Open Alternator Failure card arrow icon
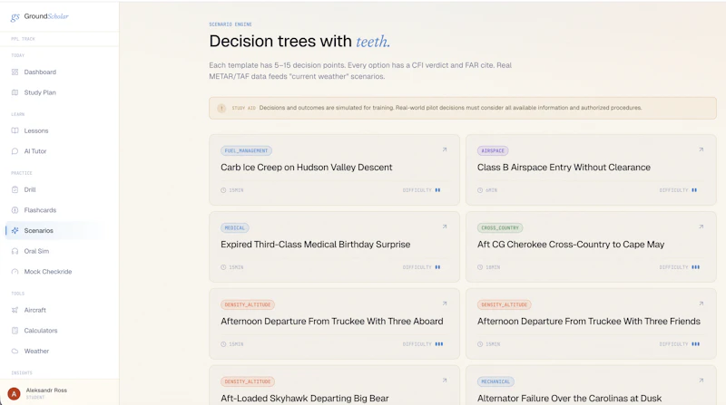This screenshot has height=405, width=726. click(x=701, y=380)
